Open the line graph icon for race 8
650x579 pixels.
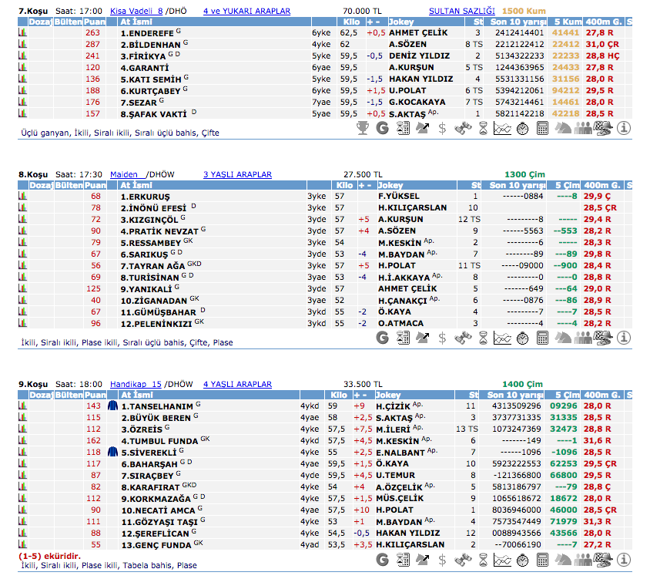[502, 338]
